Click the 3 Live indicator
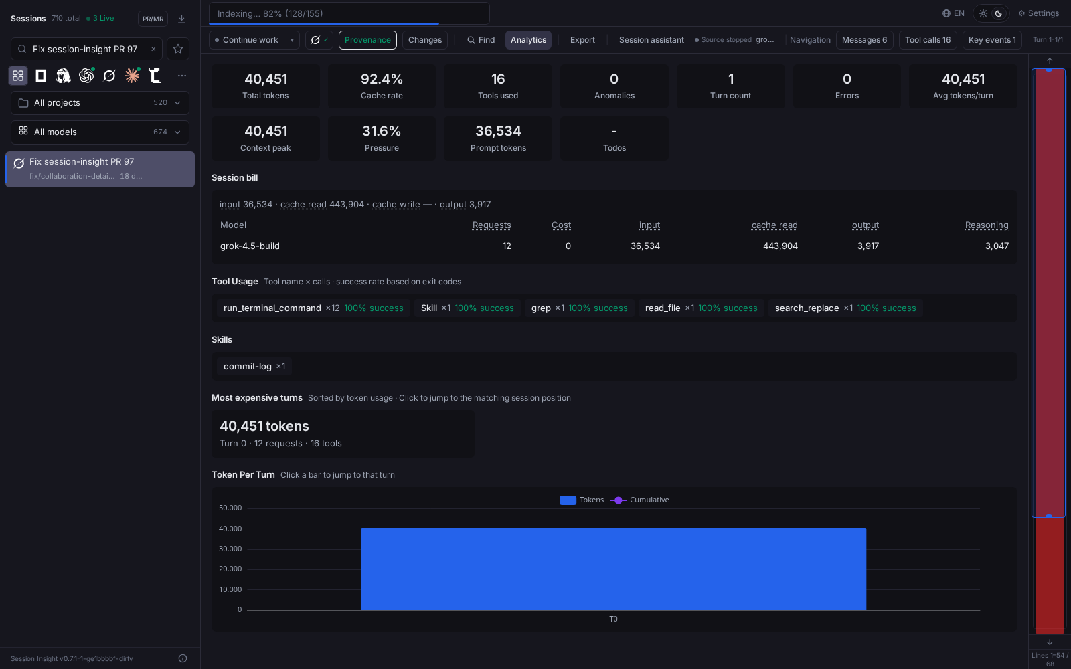 click(x=100, y=19)
